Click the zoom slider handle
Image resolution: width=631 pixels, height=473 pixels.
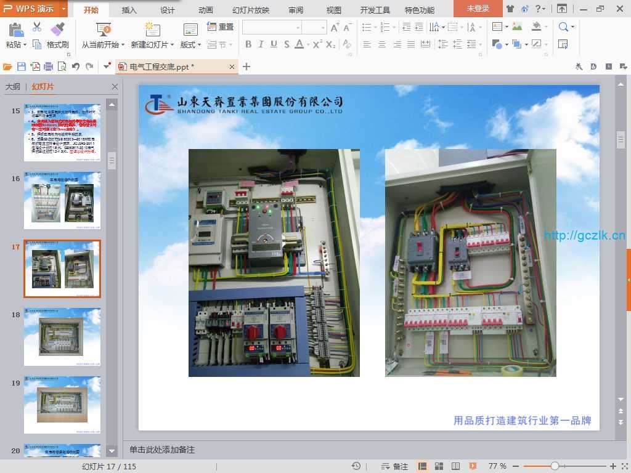pos(555,466)
